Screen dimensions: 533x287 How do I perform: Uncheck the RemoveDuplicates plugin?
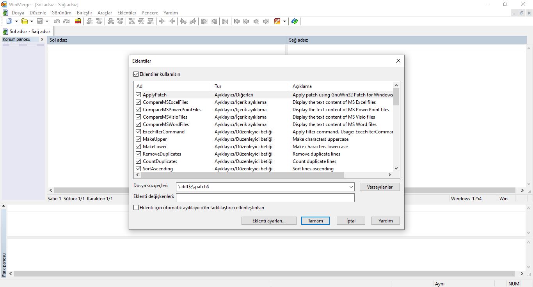pyautogui.click(x=139, y=154)
